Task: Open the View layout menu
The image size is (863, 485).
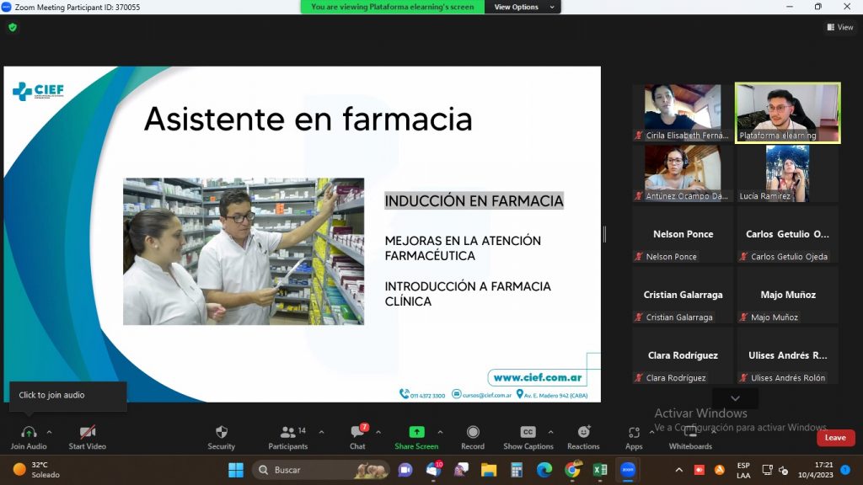Action: tap(840, 27)
